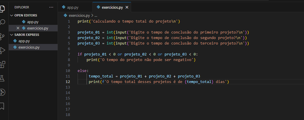Click line number 18 in the gutter
Image resolution: width=304 pixels, height=120 pixels.
(x=68, y=115)
